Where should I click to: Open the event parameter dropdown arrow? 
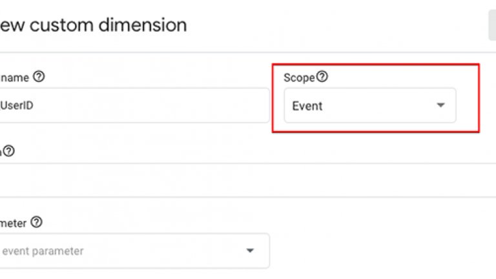(250, 251)
